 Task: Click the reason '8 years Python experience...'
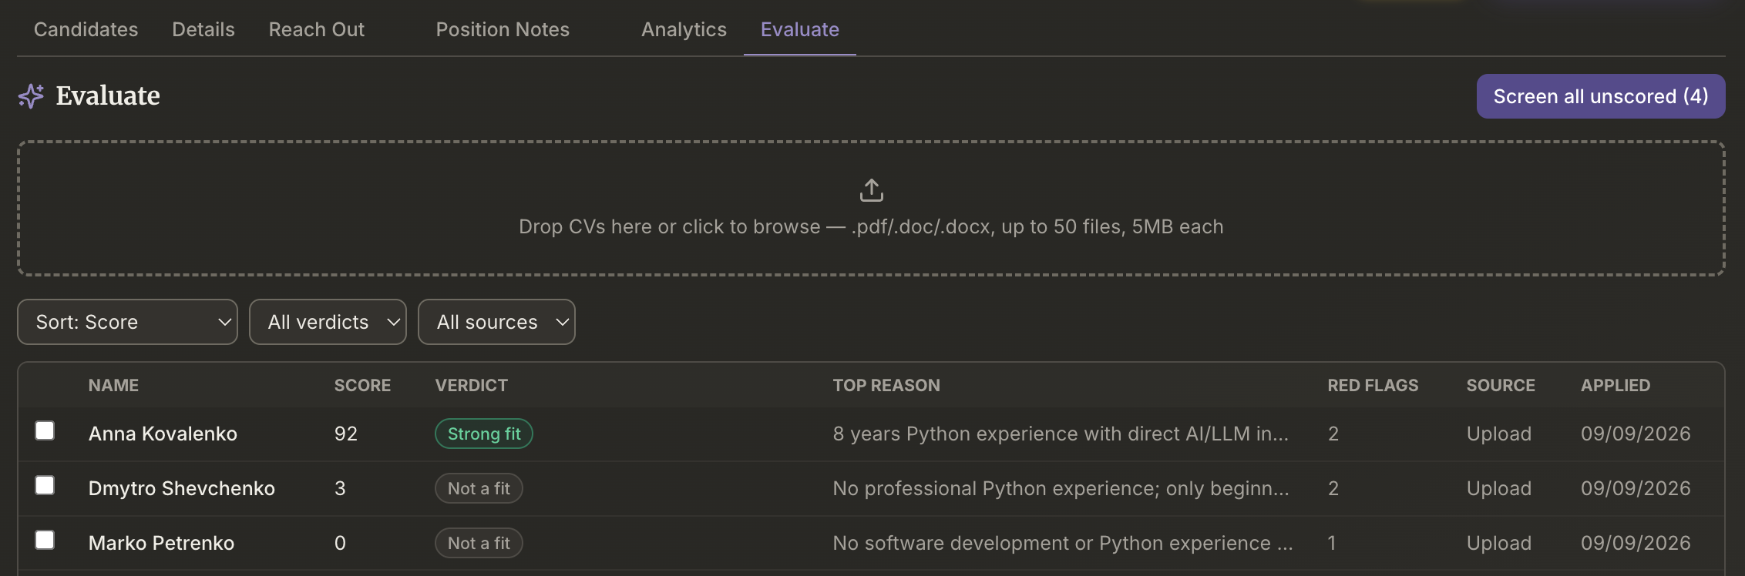click(x=1061, y=434)
